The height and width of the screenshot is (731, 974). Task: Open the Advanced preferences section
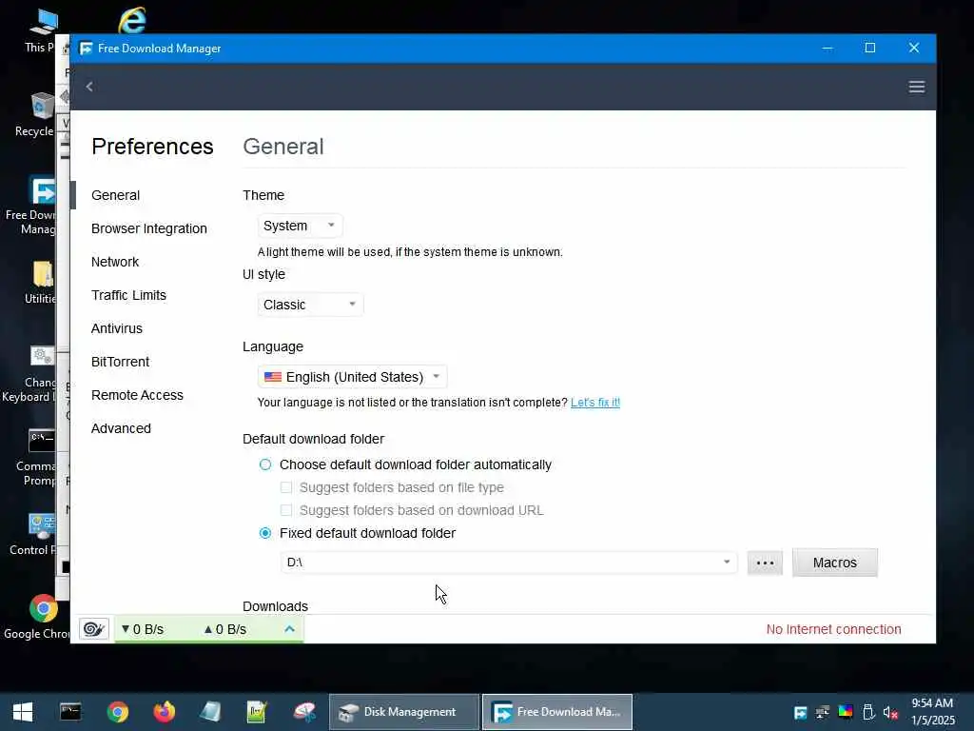[121, 428]
